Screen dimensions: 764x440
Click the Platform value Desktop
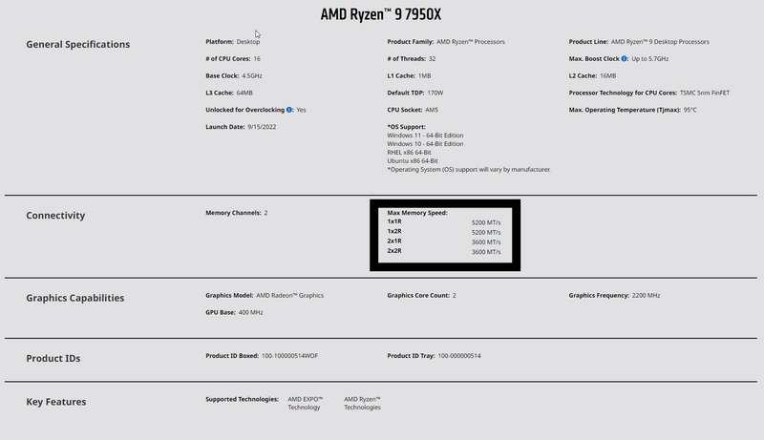coord(248,42)
